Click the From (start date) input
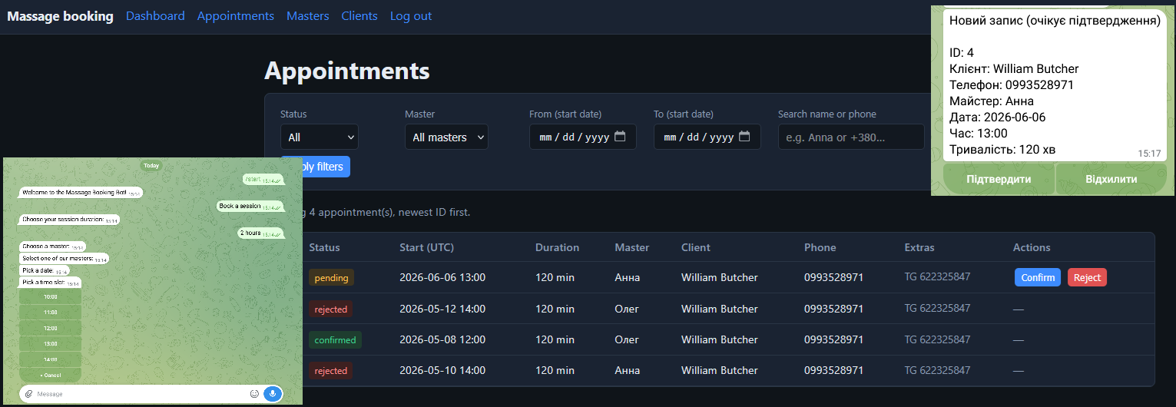The width and height of the screenshot is (1176, 407). pos(582,137)
